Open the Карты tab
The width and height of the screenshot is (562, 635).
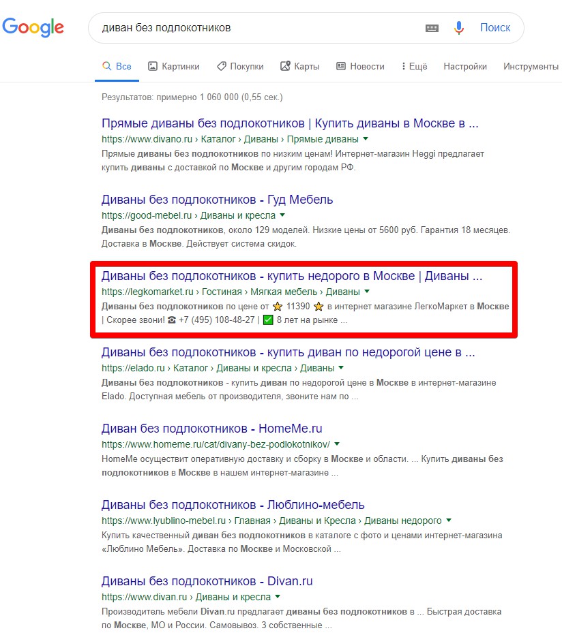tap(299, 66)
